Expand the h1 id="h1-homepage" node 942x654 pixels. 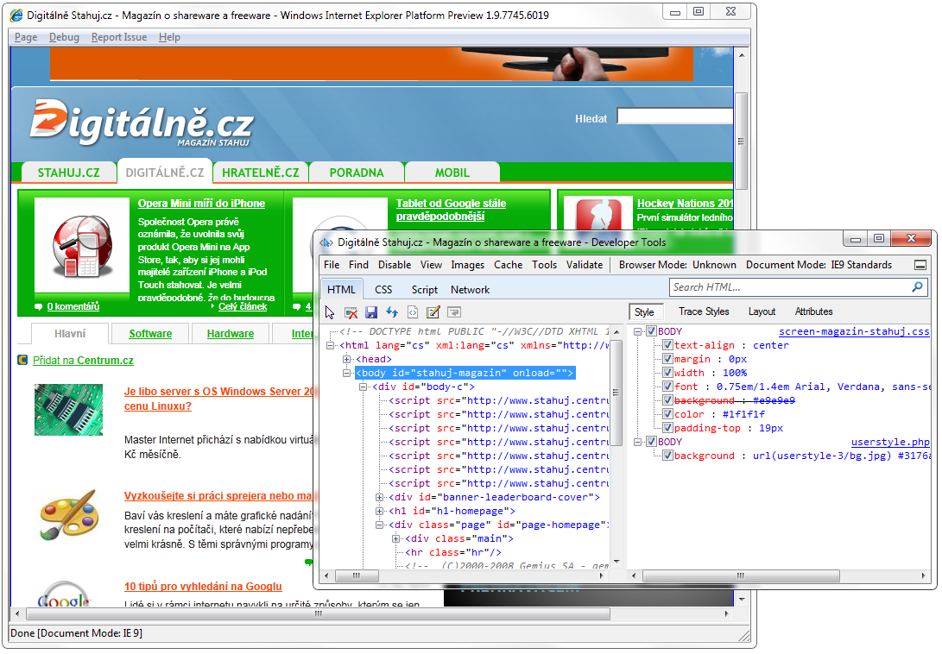[x=379, y=511]
